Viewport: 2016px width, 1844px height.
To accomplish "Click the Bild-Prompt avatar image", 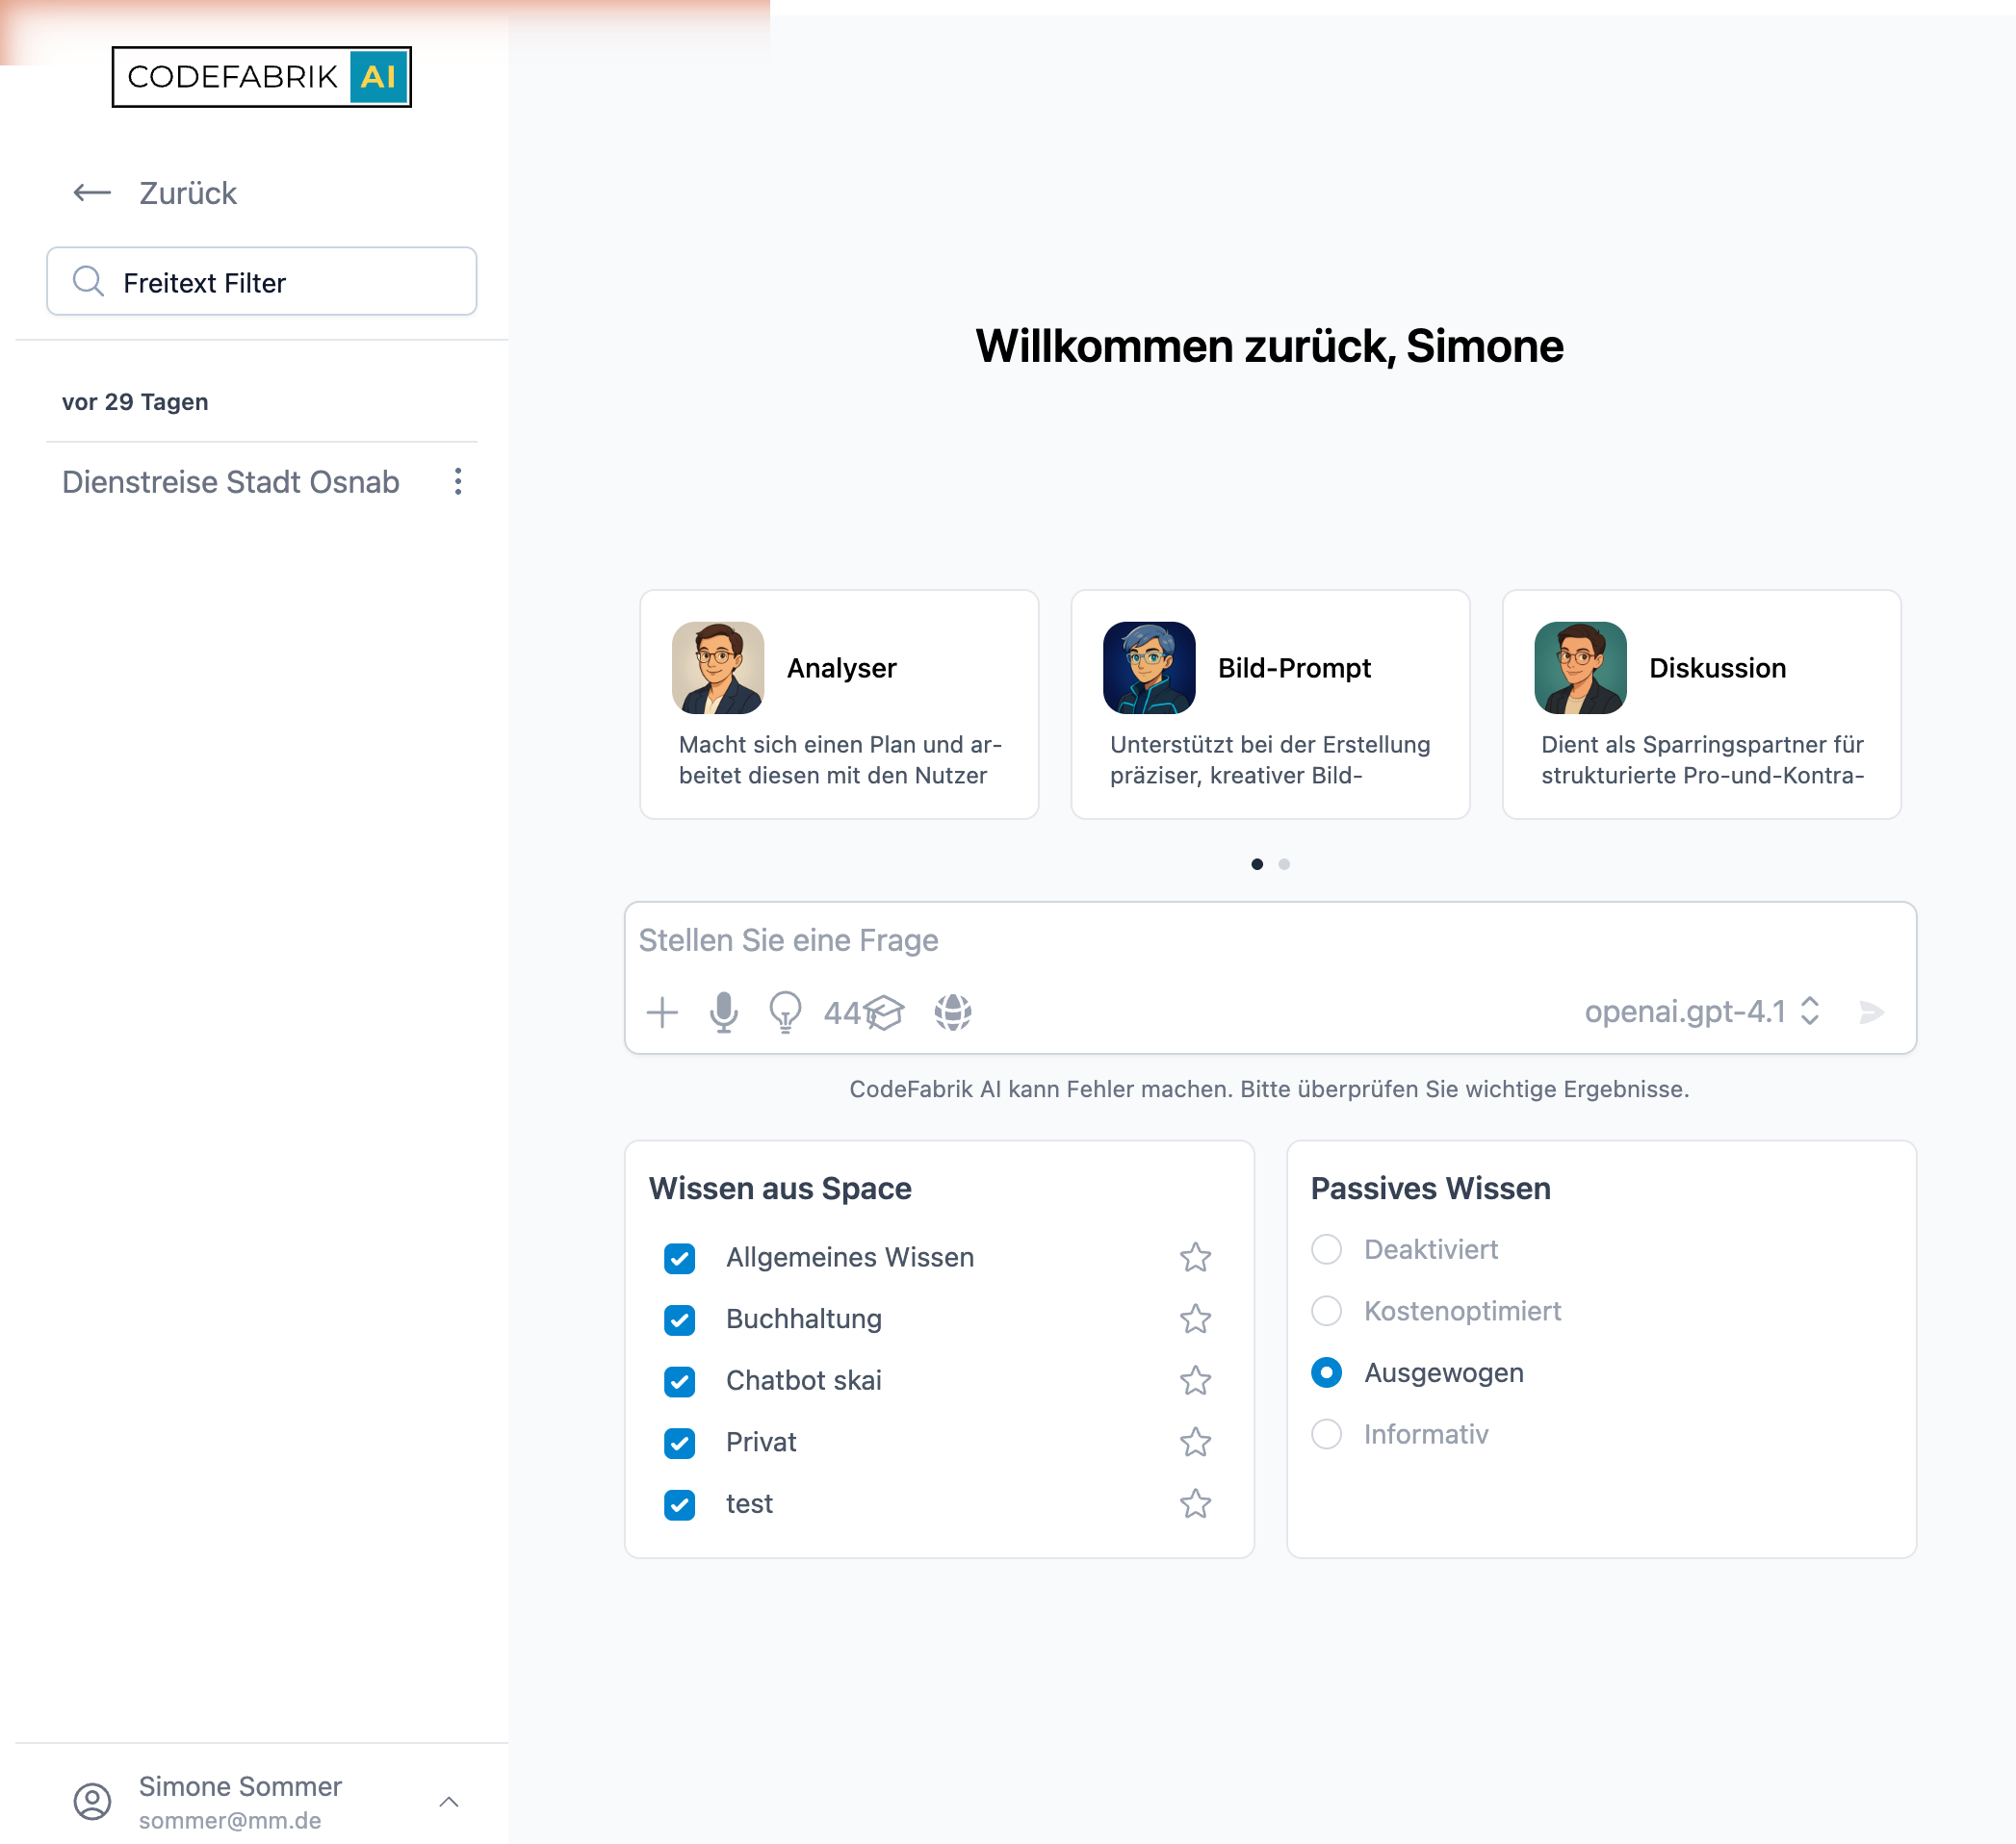I will coord(1149,668).
